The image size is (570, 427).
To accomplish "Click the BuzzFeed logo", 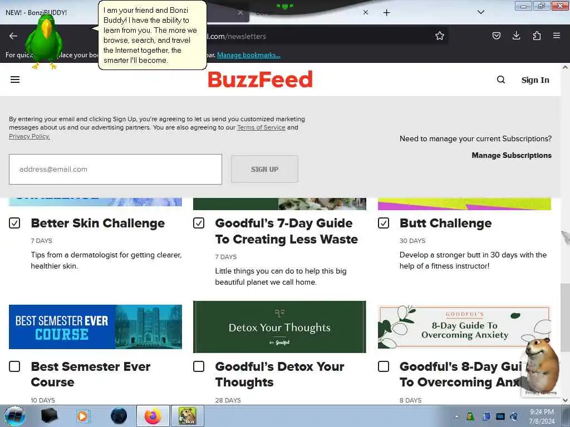I will pyautogui.click(x=260, y=80).
